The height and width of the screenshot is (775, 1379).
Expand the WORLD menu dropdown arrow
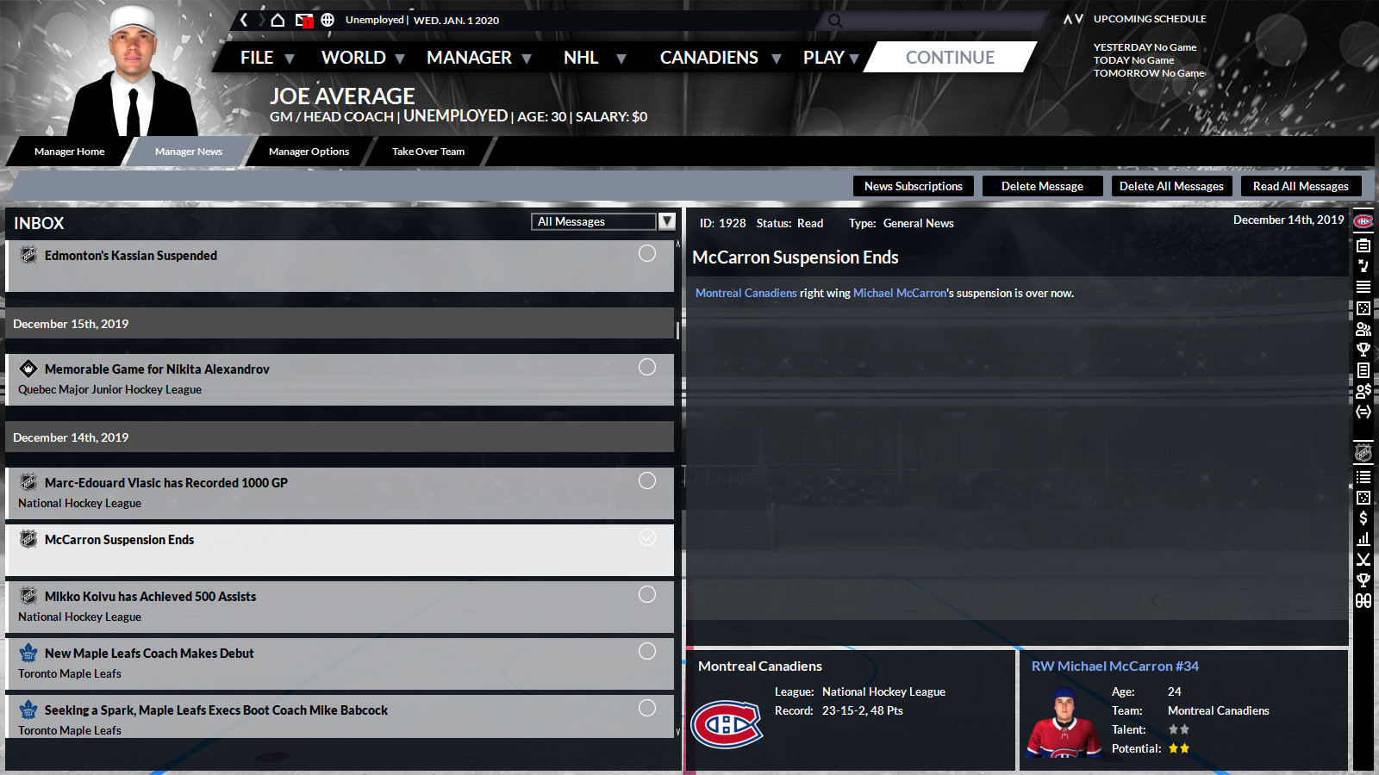[x=400, y=58]
